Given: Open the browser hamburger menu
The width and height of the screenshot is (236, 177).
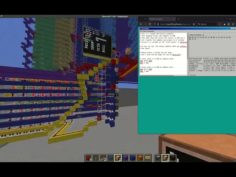Looking at the screenshot, I should click(x=233, y=24).
